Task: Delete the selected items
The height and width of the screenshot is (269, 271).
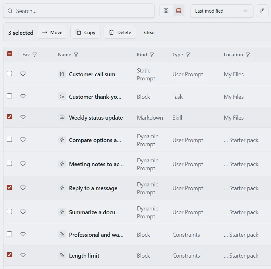Action: coord(120,32)
